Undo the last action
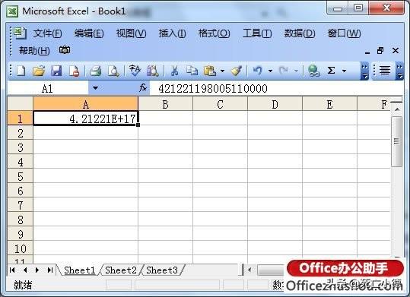Viewport: 410px width, 297px height. click(x=258, y=71)
